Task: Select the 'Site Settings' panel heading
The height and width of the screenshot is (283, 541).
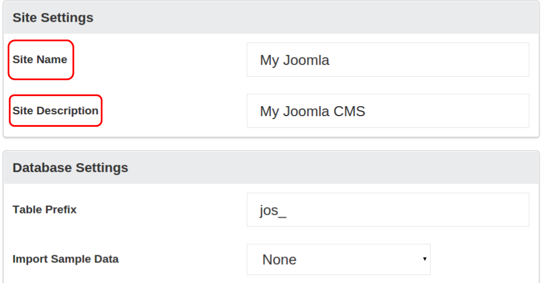Action: (x=53, y=18)
